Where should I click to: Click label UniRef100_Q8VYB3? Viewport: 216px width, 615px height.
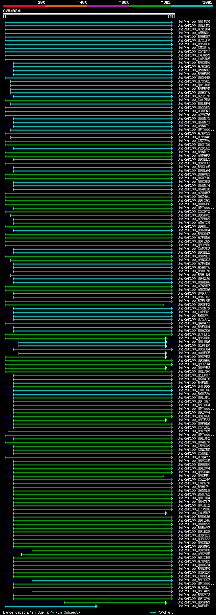194,368
